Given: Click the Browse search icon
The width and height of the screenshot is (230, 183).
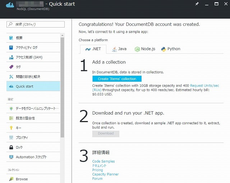Looking at the screenshot, I should coord(11,179).
